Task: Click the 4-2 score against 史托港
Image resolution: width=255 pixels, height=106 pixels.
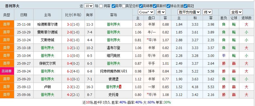Action: point(69,95)
